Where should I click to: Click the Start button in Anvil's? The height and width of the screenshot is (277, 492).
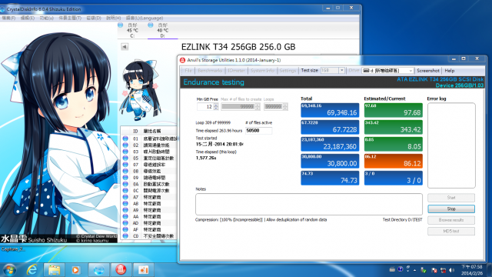[451, 198]
